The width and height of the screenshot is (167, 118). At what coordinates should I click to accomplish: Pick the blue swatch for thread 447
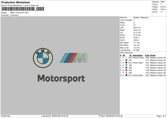pos(126,60)
